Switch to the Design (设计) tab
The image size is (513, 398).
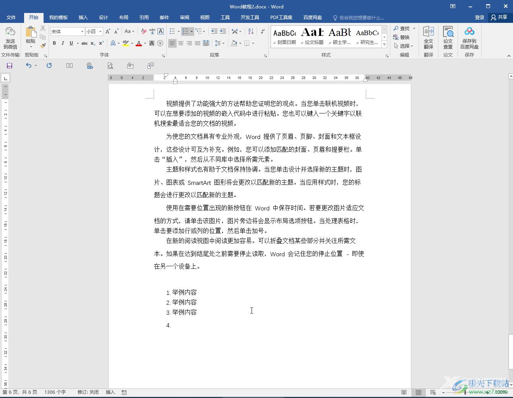103,18
